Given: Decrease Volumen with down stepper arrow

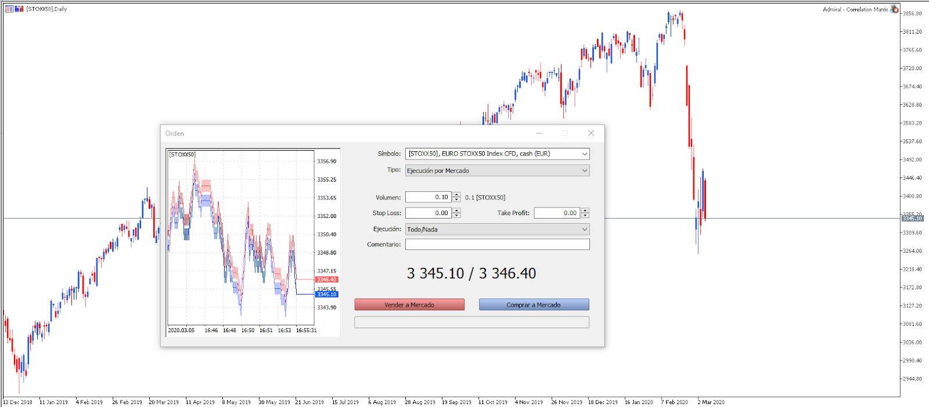Looking at the screenshot, I should (x=456, y=200).
